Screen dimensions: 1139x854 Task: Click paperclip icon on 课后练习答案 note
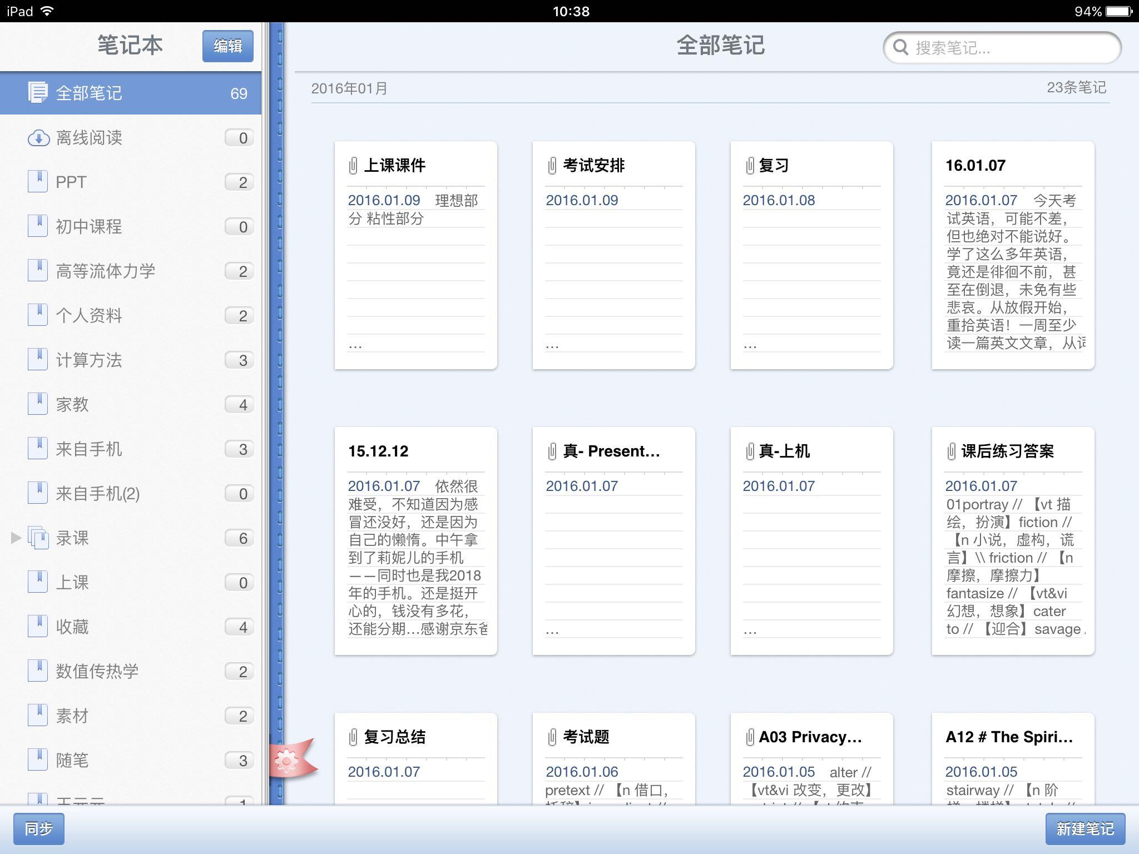951,451
